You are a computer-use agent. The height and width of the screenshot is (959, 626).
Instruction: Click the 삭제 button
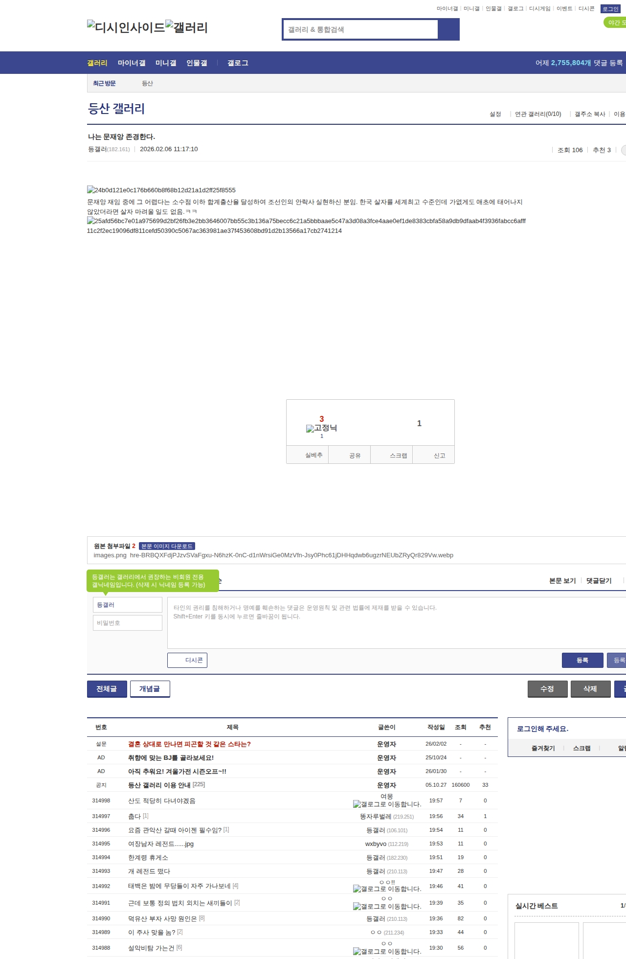tap(591, 689)
